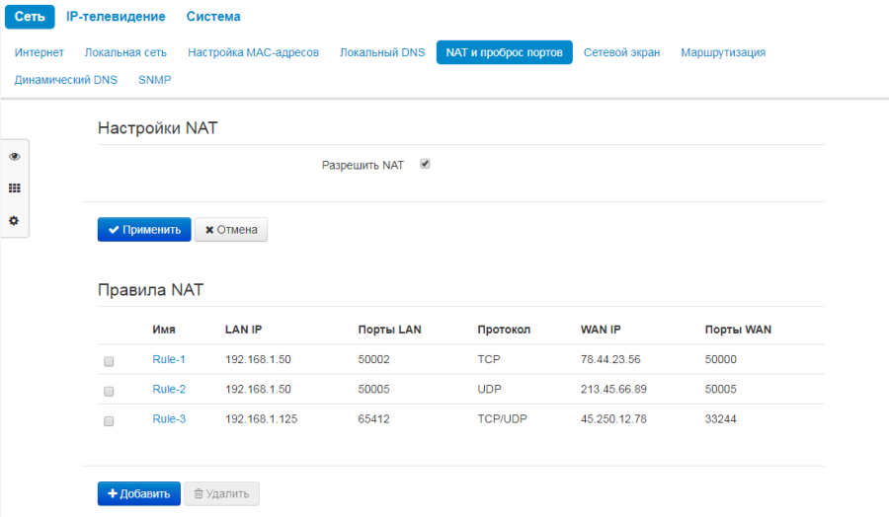Open the Rule-1 link

[169, 359]
